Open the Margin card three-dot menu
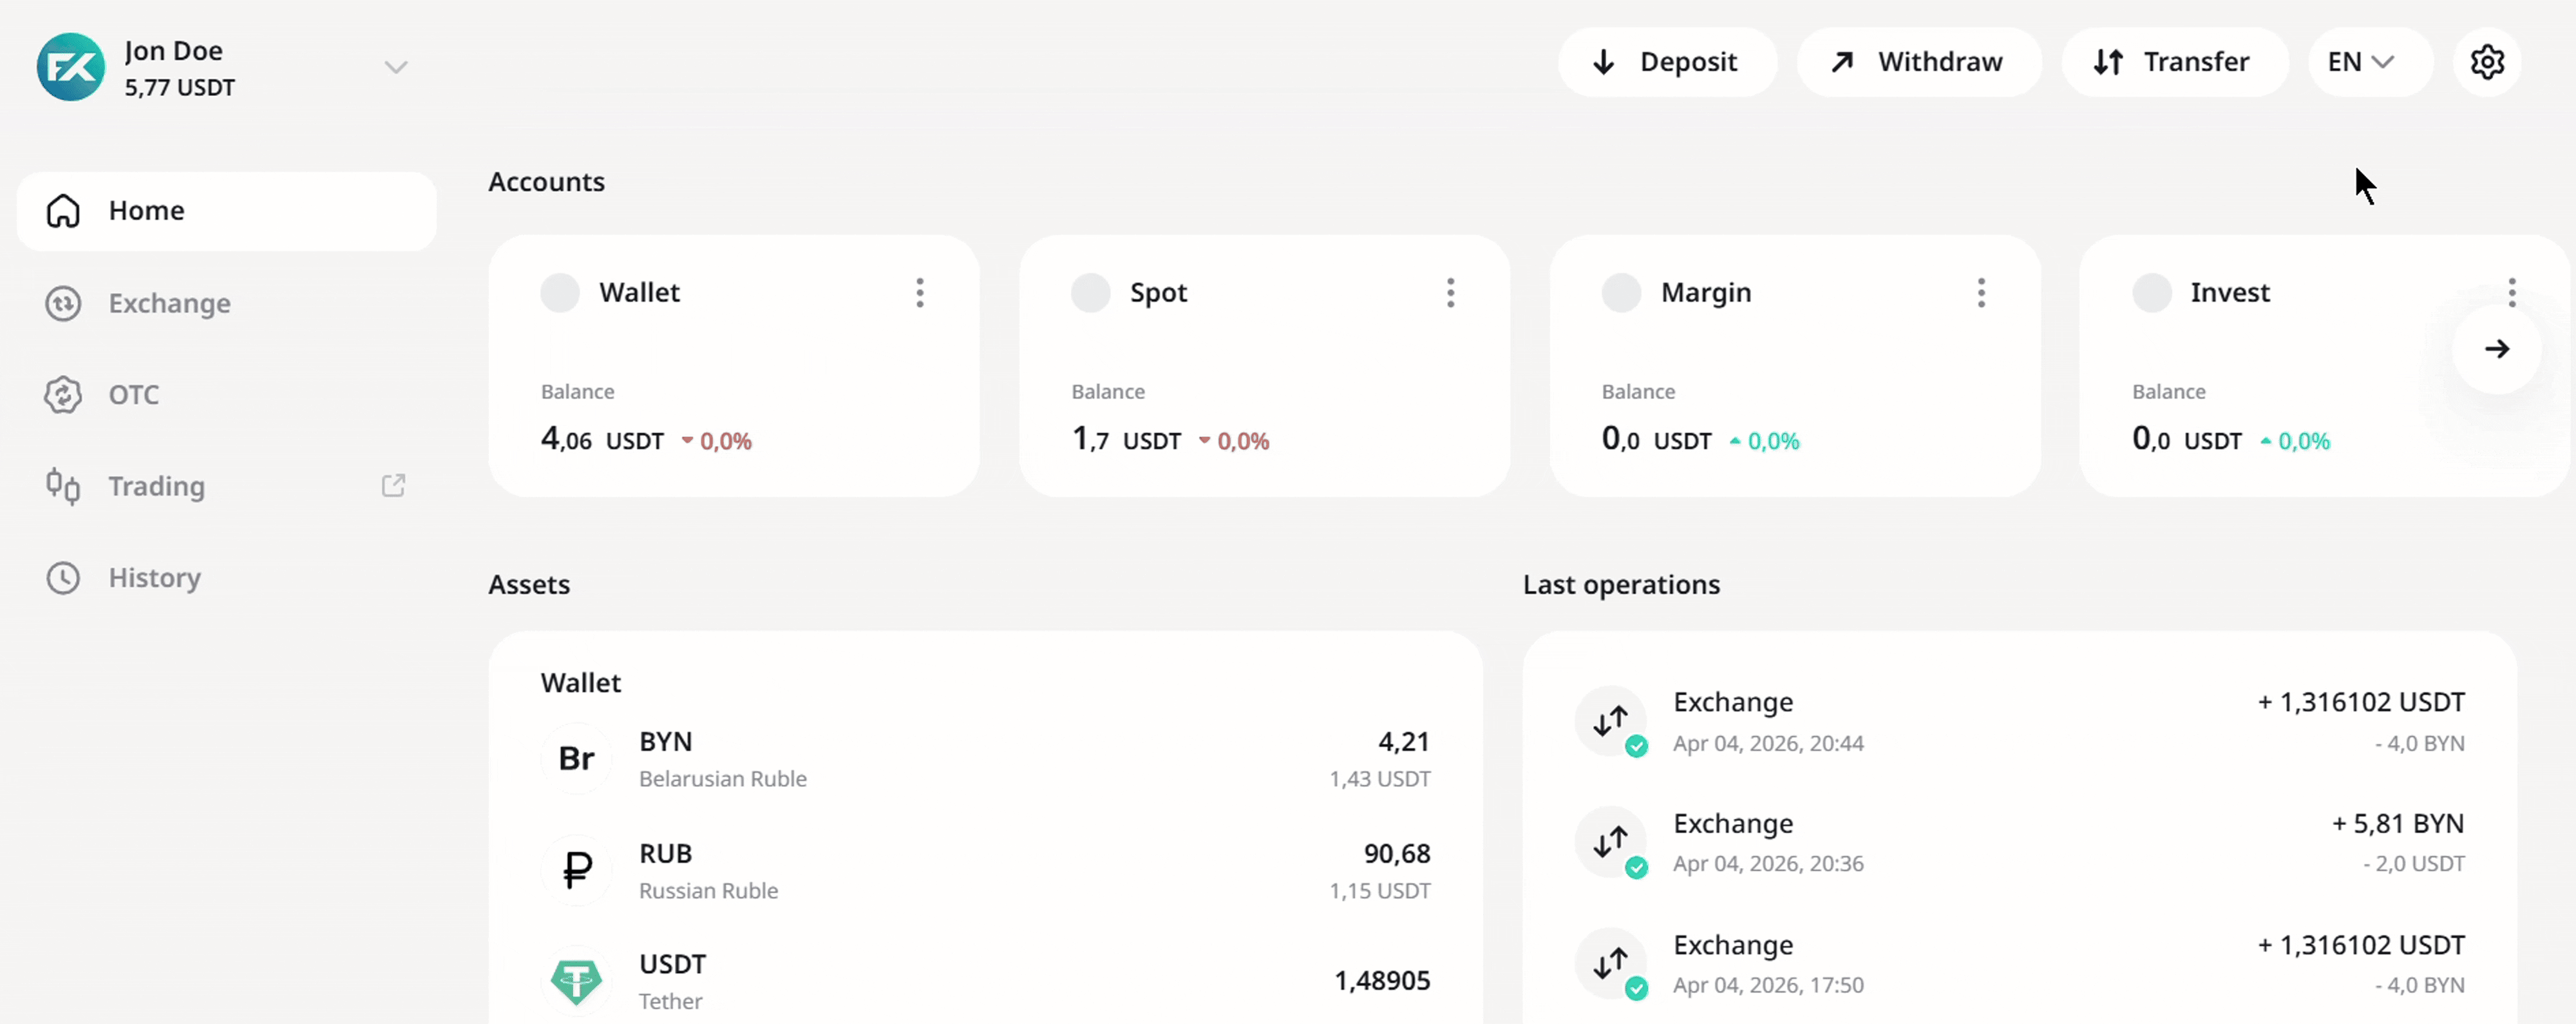Image resolution: width=2576 pixels, height=1024 pixels. (1981, 293)
